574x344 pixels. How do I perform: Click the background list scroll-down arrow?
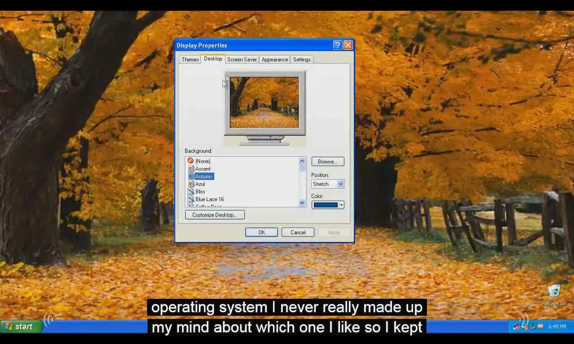click(302, 203)
